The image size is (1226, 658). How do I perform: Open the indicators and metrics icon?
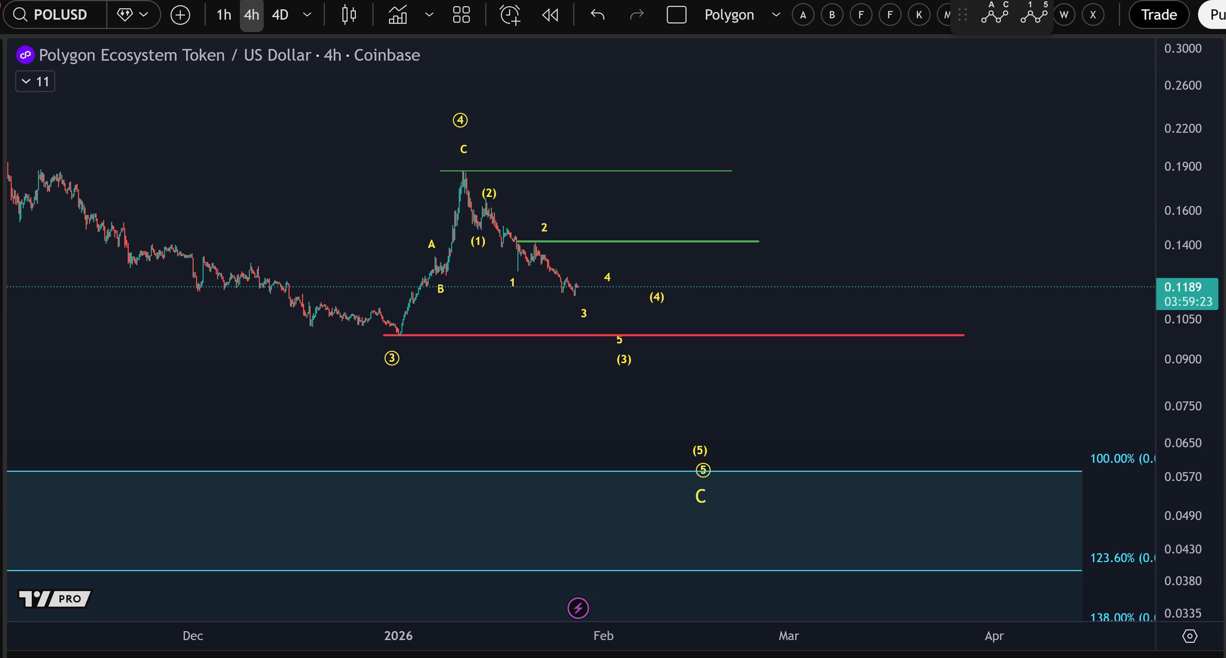point(397,15)
